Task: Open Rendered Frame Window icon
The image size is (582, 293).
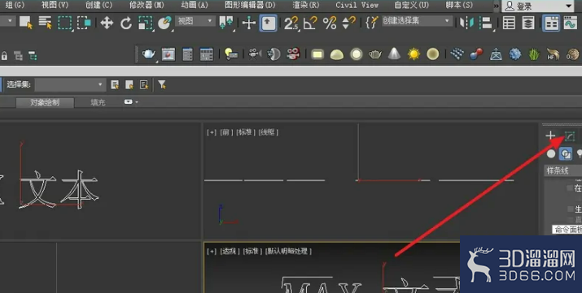Action: (168, 54)
